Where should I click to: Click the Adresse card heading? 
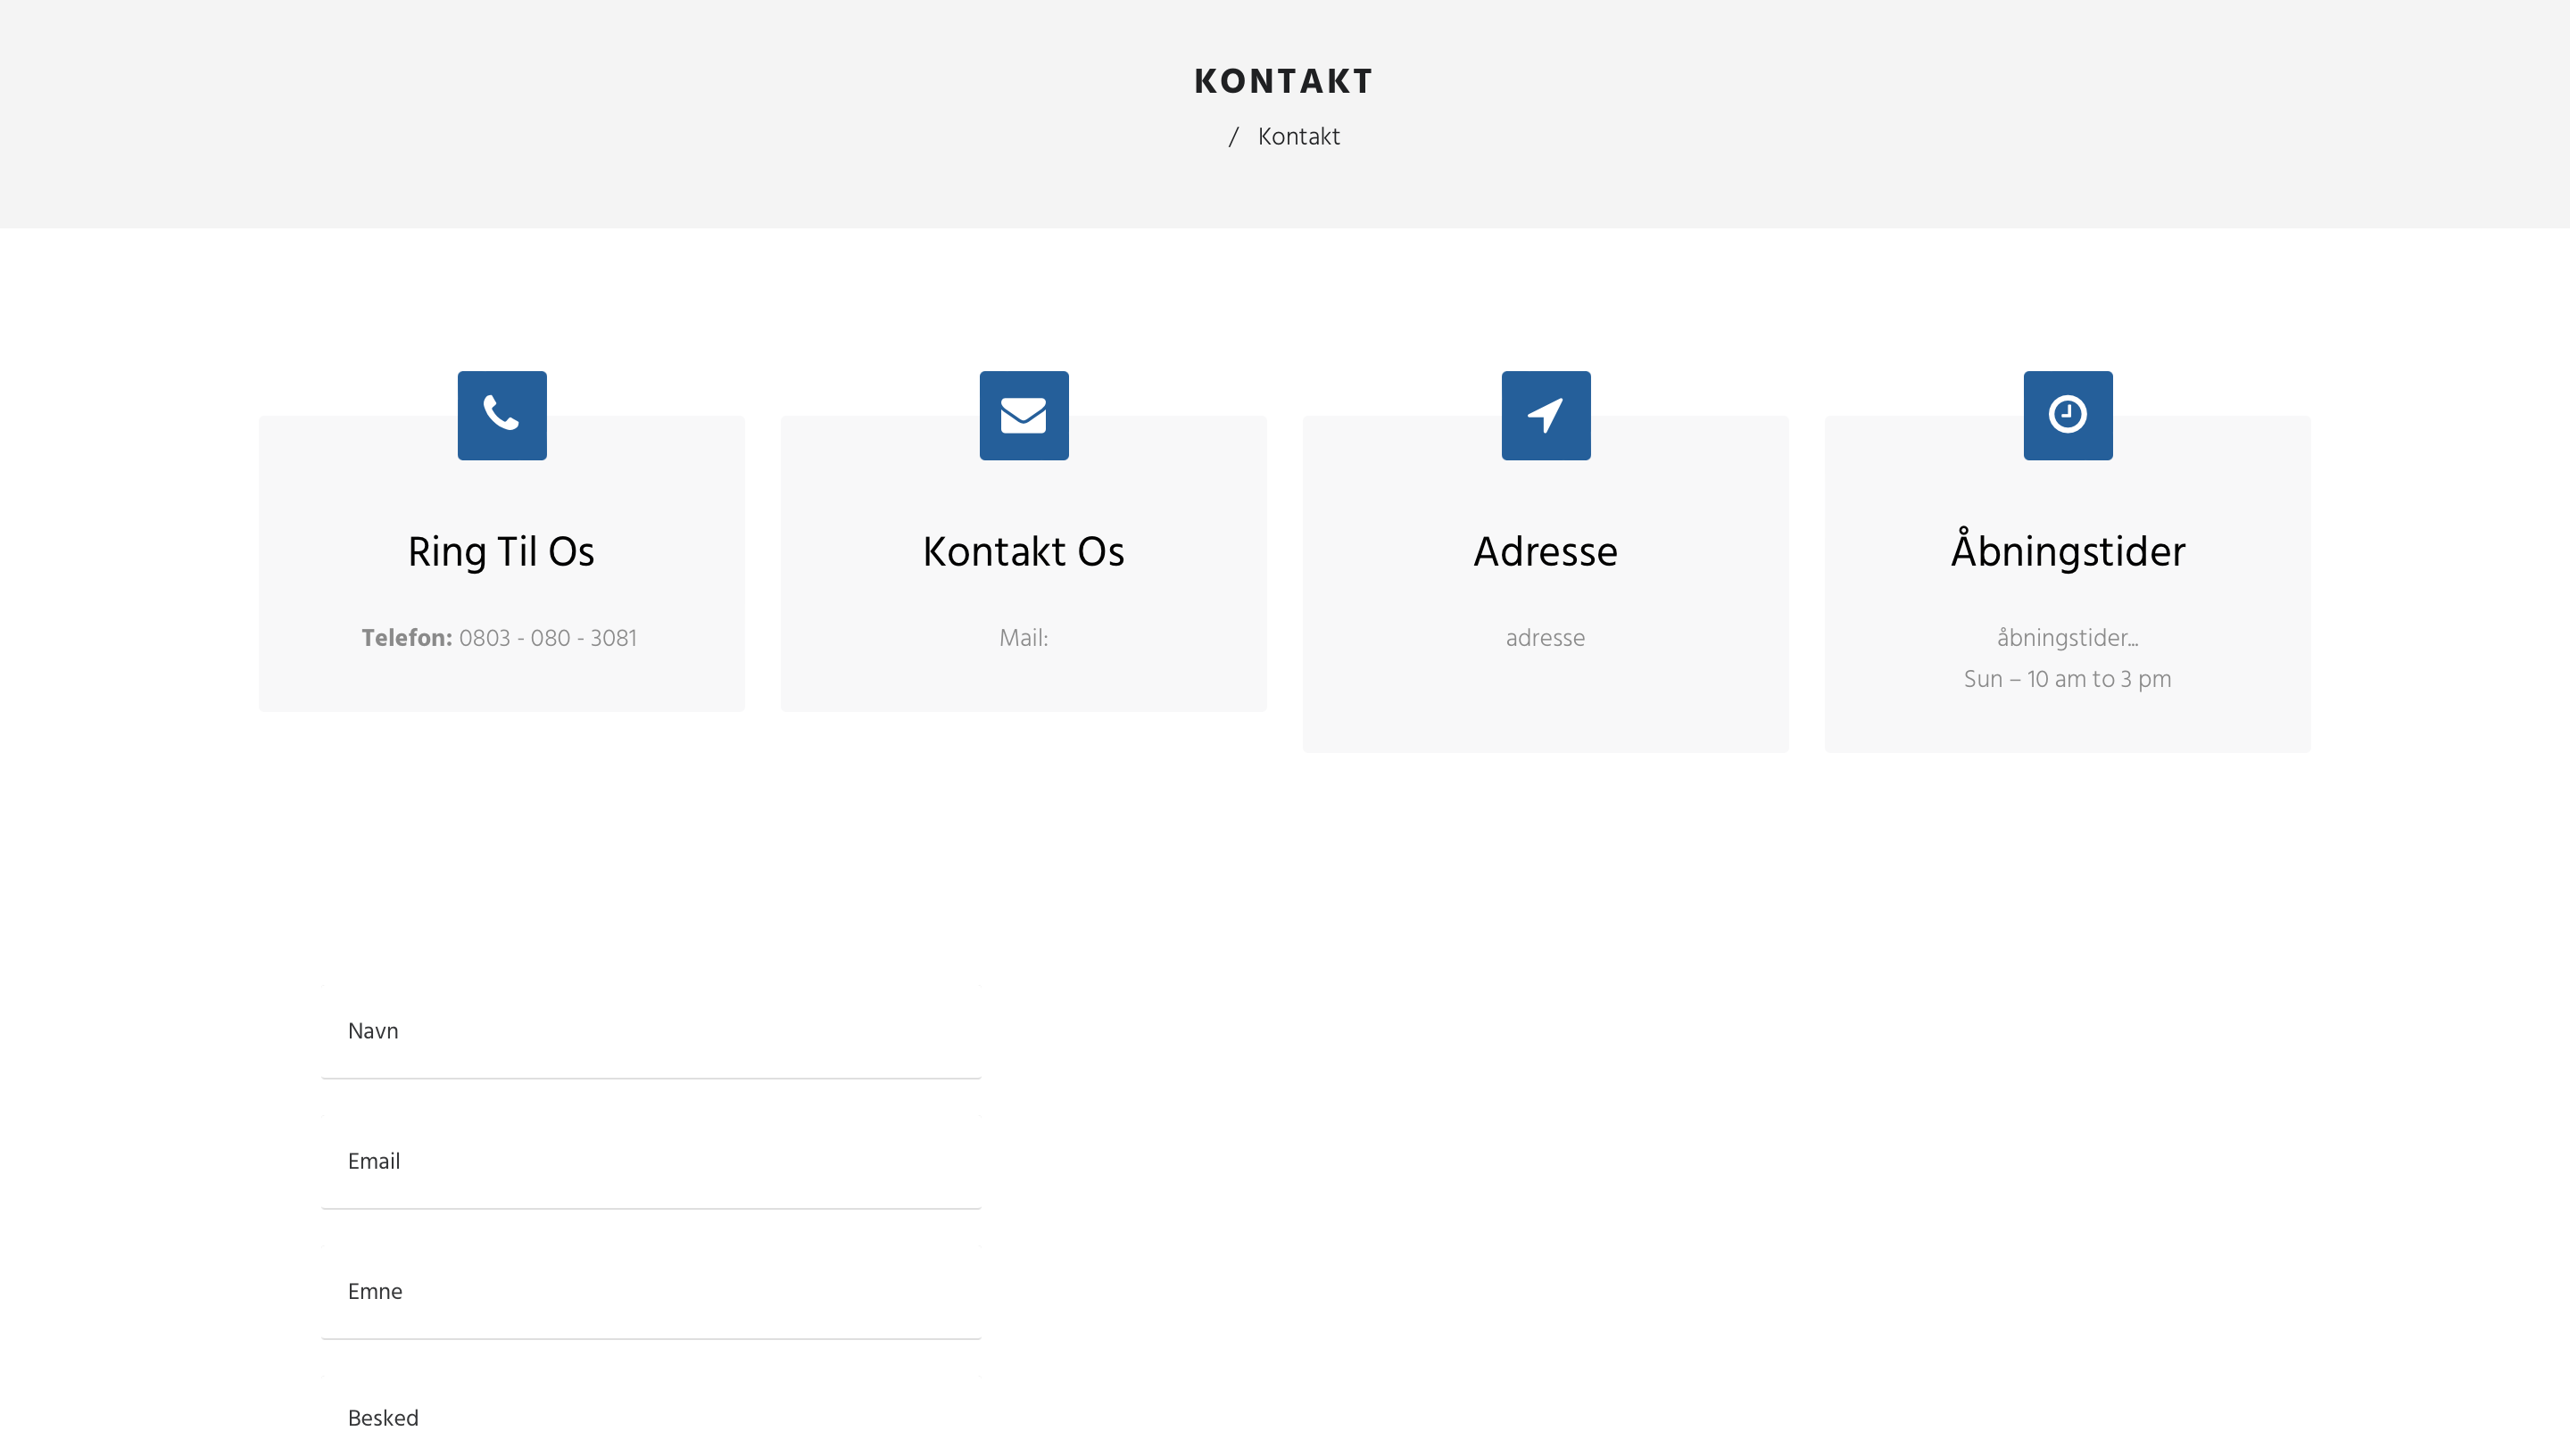[1545, 552]
